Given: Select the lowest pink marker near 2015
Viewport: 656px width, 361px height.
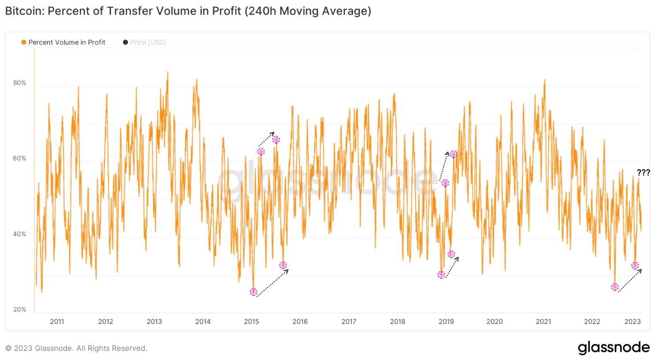Looking at the screenshot, I should pyautogui.click(x=253, y=292).
